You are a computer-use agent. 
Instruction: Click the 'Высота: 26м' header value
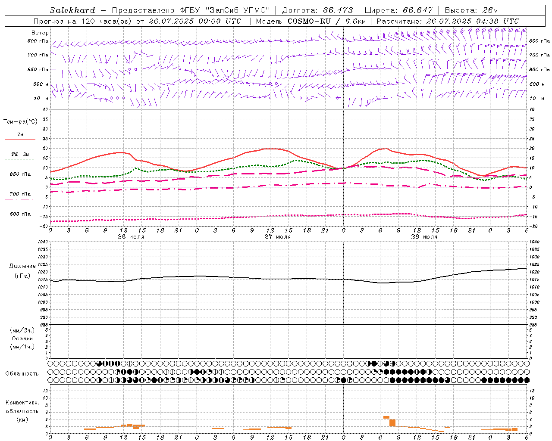tap(471, 10)
